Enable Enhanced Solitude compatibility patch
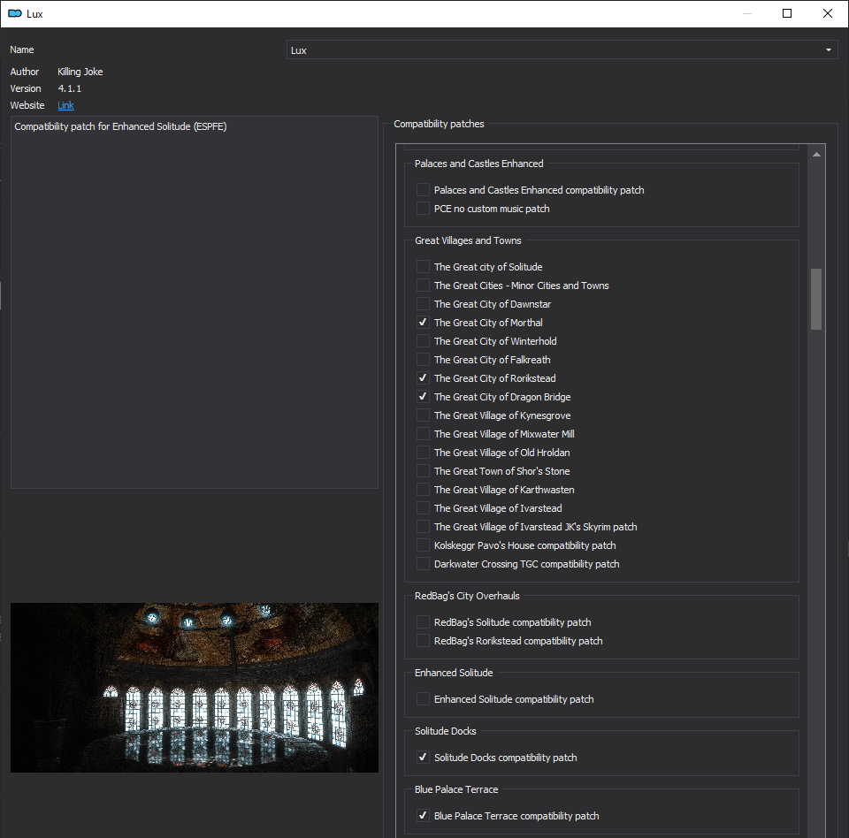Image resolution: width=849 pixels, height=838 pixels. point(423,699)
